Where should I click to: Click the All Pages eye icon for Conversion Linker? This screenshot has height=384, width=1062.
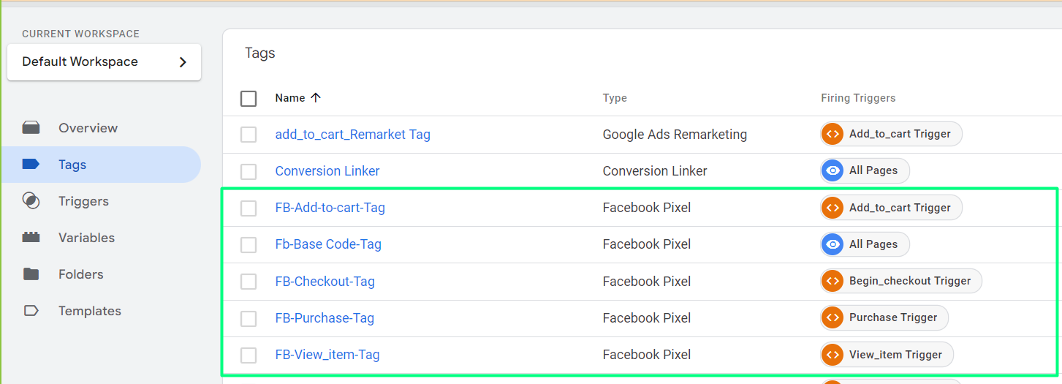tap(832, 171)
